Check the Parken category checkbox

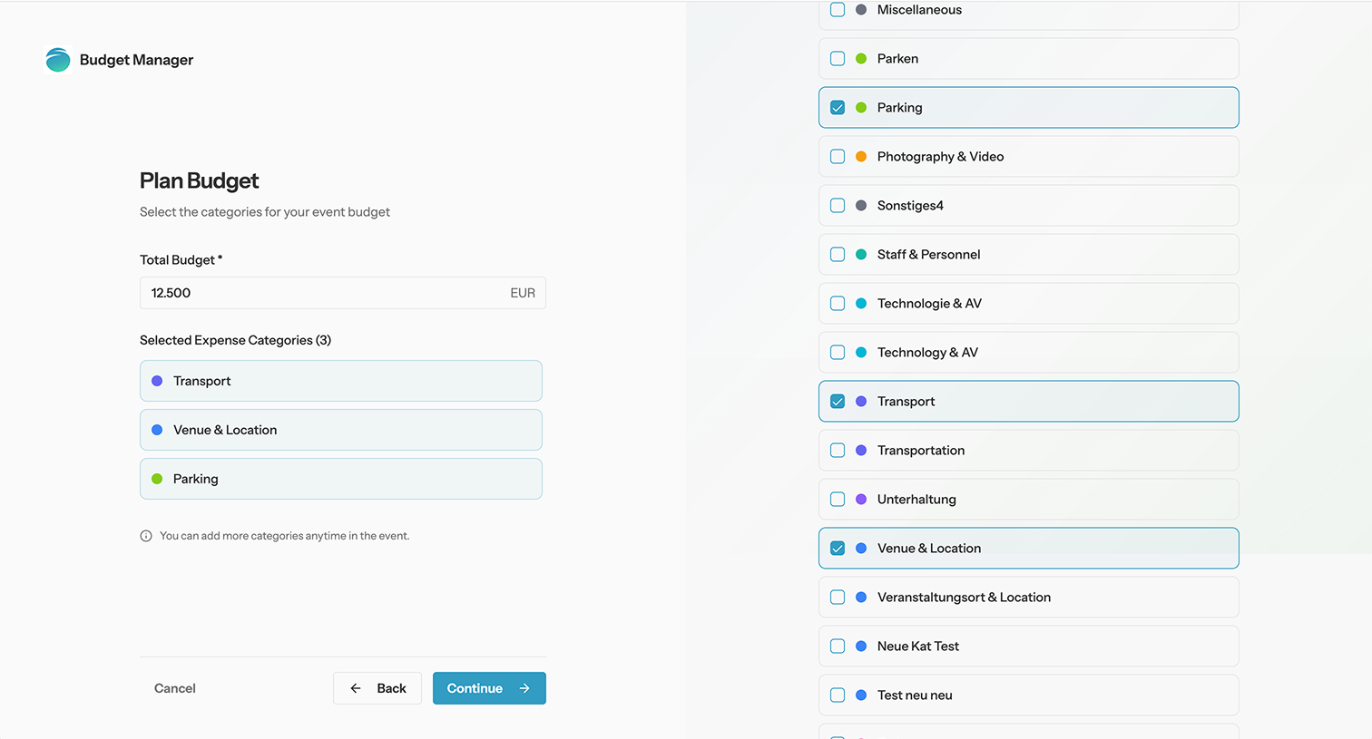point(838,59)
